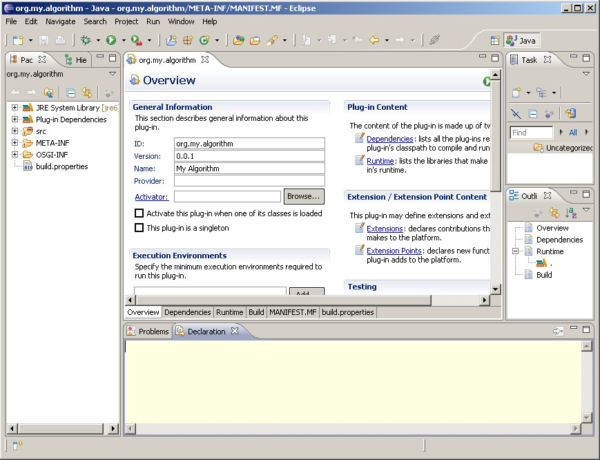This screenshot has height=460, width=600.
Task: Click the New Java Project toolbar icon
Action: tap(171, 40)
